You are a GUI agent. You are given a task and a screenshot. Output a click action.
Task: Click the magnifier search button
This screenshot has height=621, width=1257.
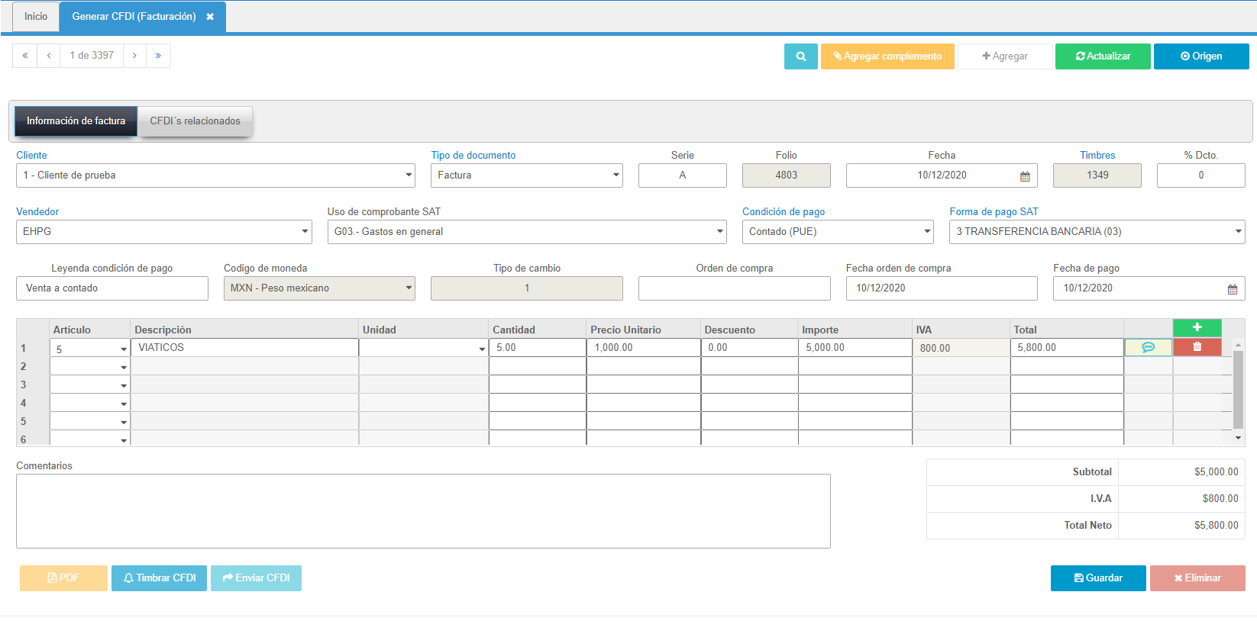800,56
